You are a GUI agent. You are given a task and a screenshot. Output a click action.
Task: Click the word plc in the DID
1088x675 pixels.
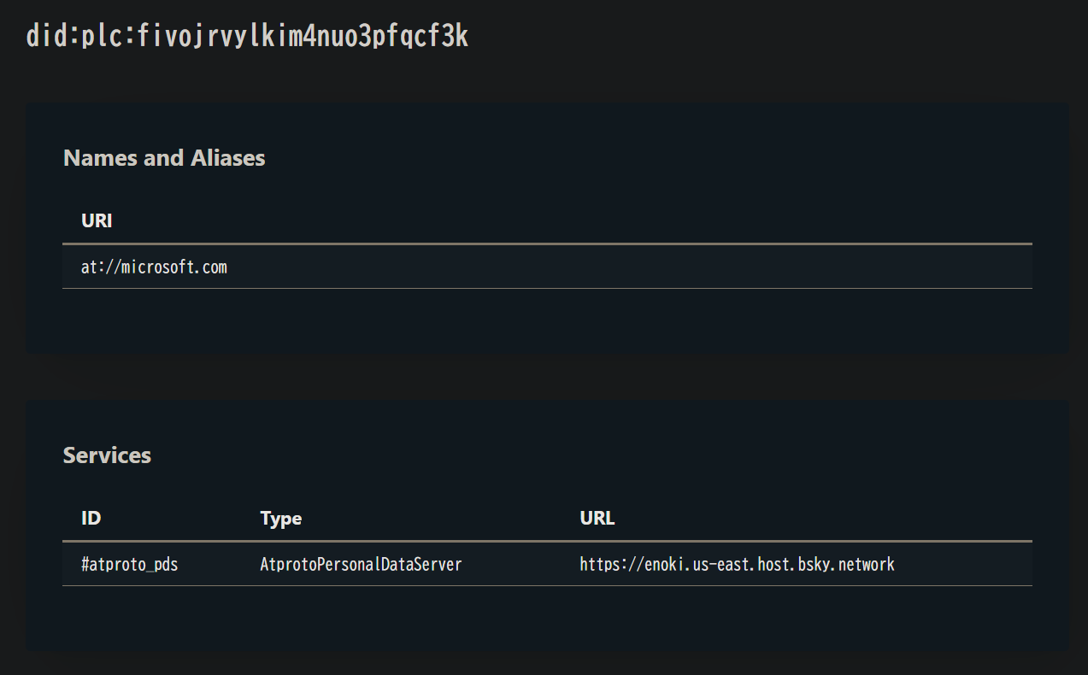[101, 36]
